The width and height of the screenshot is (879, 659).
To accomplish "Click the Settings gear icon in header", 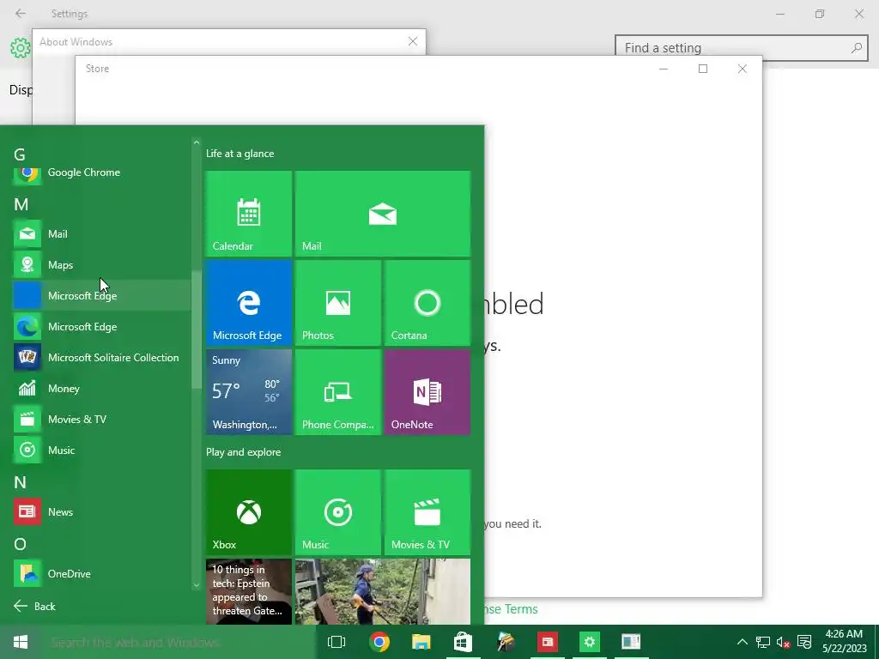I will pos(21,48).
